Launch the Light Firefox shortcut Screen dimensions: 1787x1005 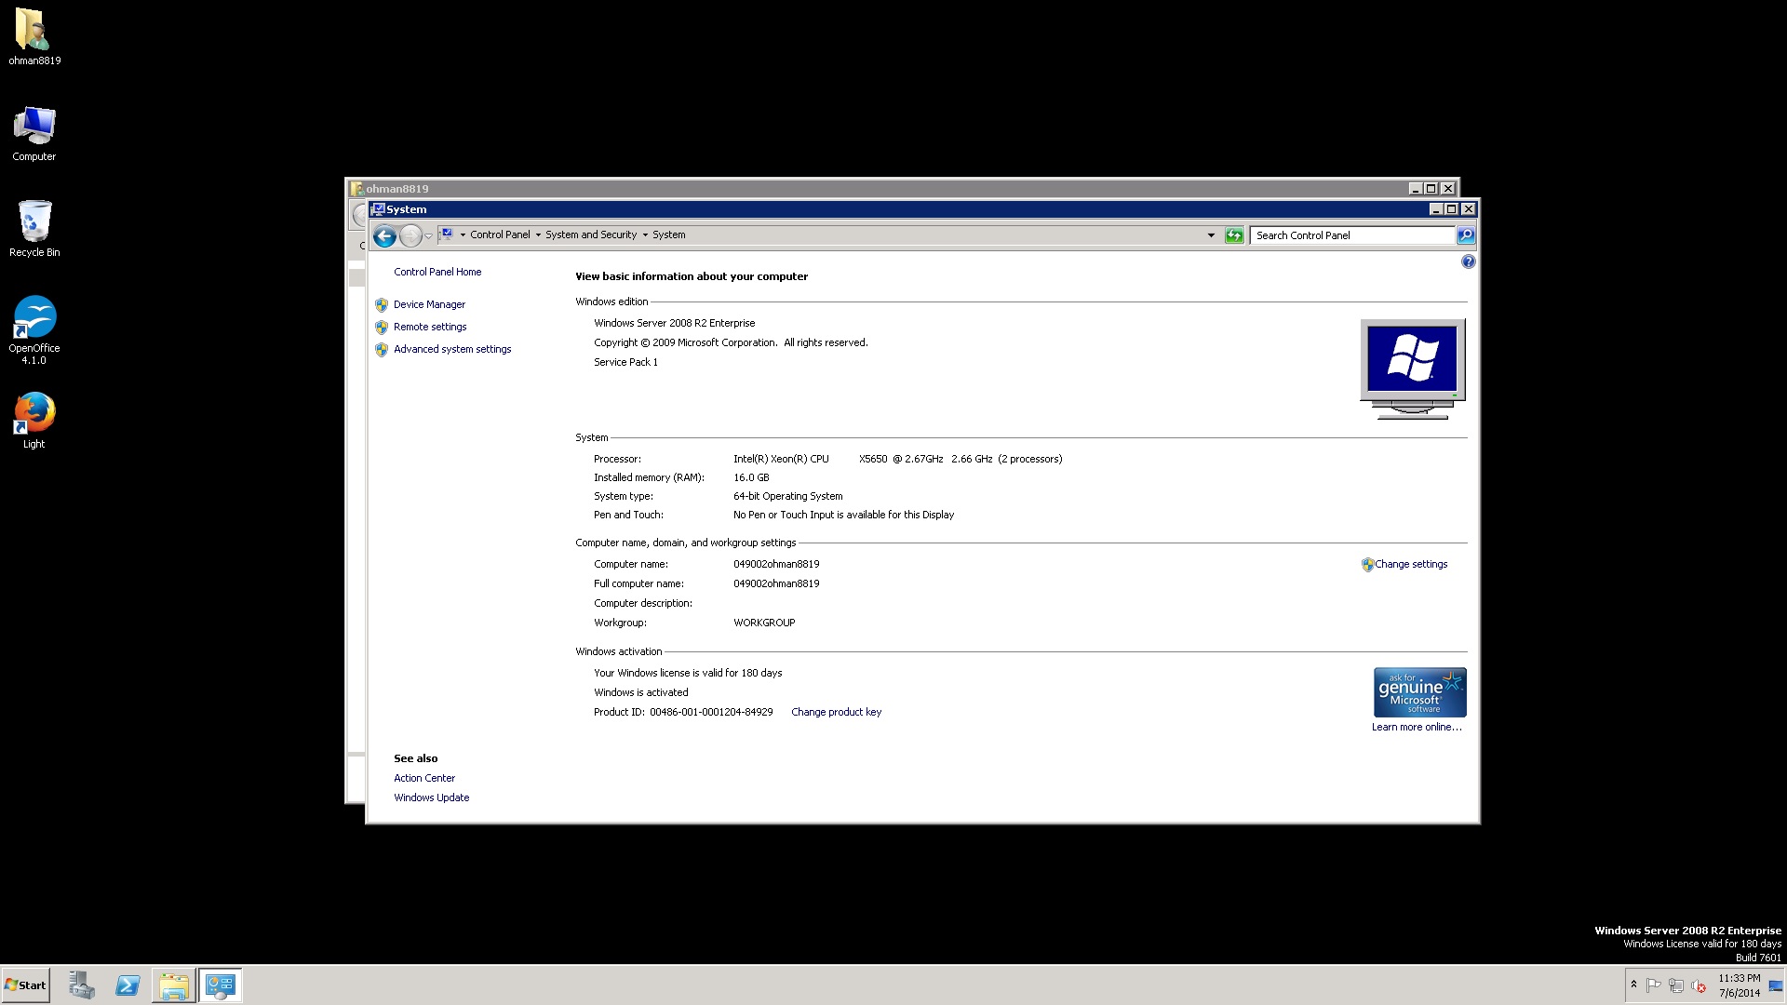click(x=34, y=420)
